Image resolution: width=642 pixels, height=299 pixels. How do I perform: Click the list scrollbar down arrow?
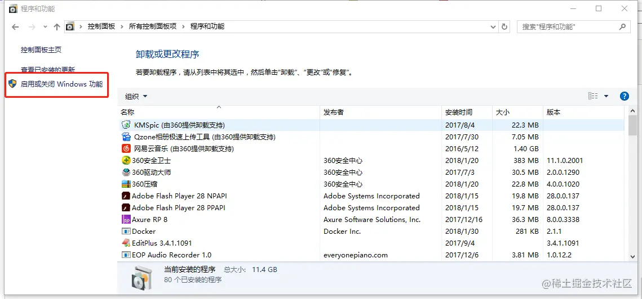(x=632, y=256)
